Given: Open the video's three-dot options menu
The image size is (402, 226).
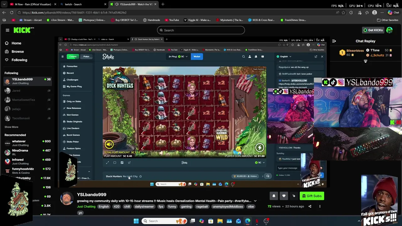Looking at the screenshot, I should point(320,206).
